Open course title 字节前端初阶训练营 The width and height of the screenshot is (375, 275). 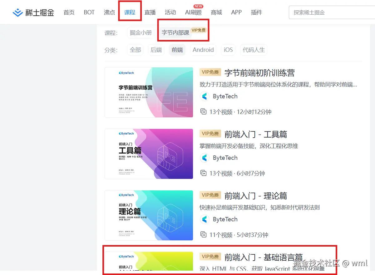260,73
